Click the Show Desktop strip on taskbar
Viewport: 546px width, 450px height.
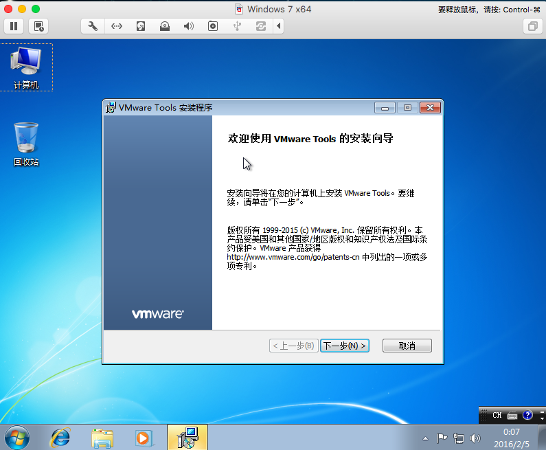click(543, 438)
